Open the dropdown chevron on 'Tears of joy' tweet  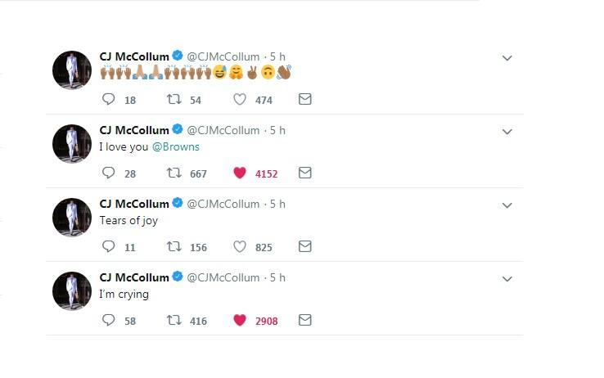coord(507,205)
